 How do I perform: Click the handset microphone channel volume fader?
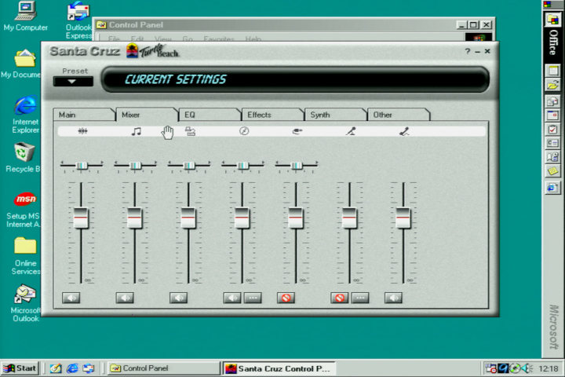[x=403, y=218]
